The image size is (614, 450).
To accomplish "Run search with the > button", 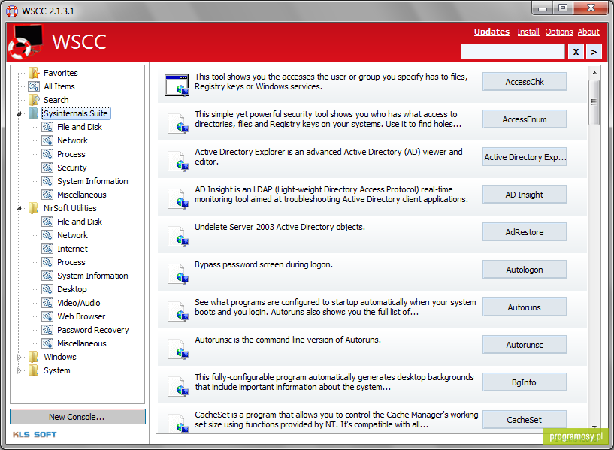I will click(x=594, y=52).
